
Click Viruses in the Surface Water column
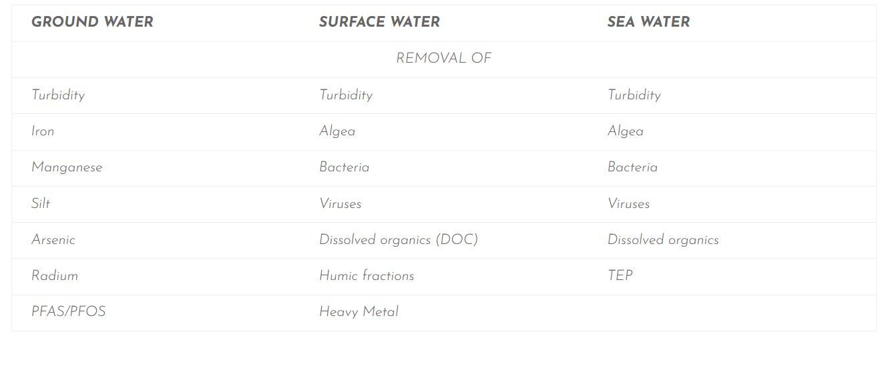(x=341, y=203)
